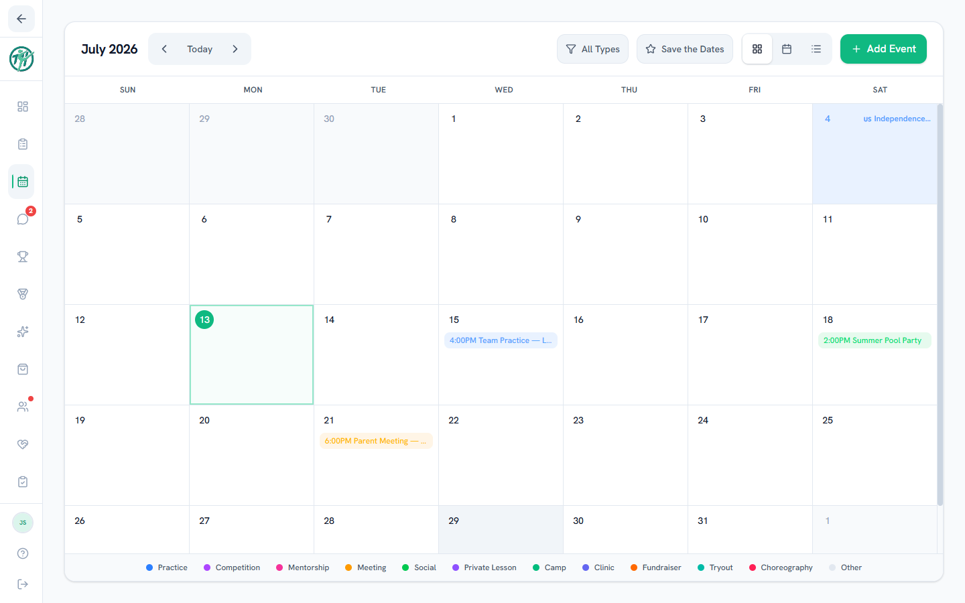
Task: Click the Camp legend label
Action: (x=555, y=567)
